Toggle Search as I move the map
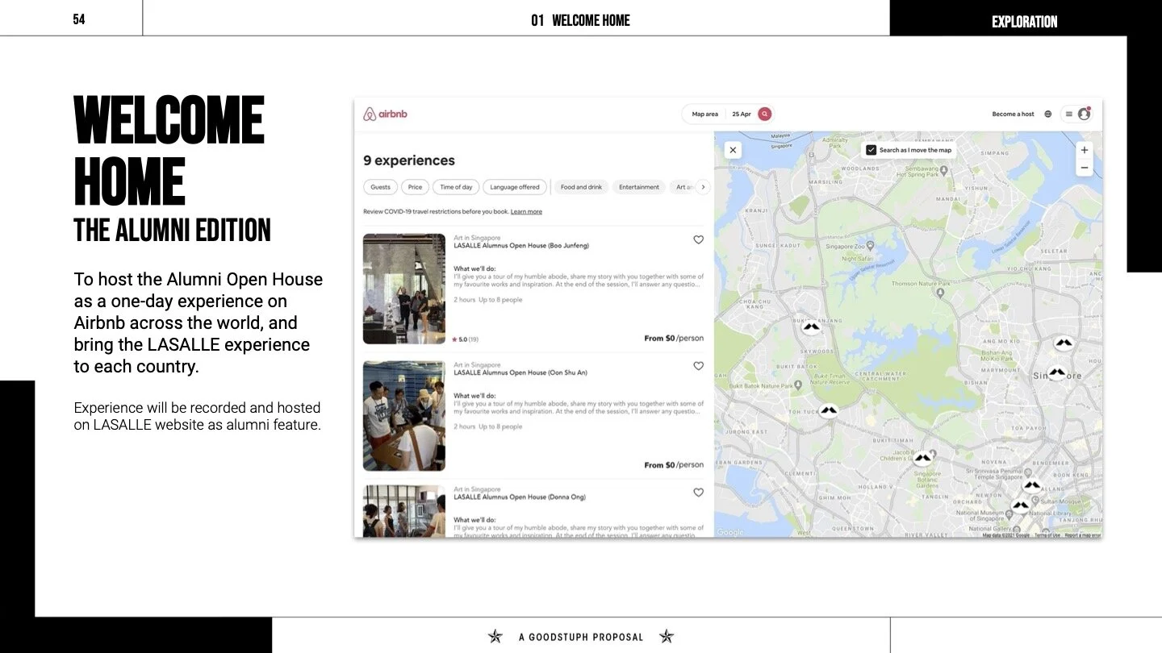The width and height of the screenshot is (1162, 653). (871, 150)
